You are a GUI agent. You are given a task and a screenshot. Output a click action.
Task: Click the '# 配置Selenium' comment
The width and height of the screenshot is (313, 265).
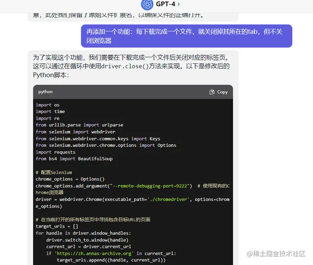(x=54, y=172)
